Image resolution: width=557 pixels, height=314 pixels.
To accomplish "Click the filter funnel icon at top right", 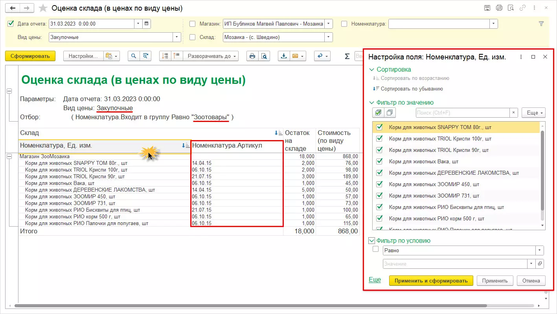I will (541, 24).
